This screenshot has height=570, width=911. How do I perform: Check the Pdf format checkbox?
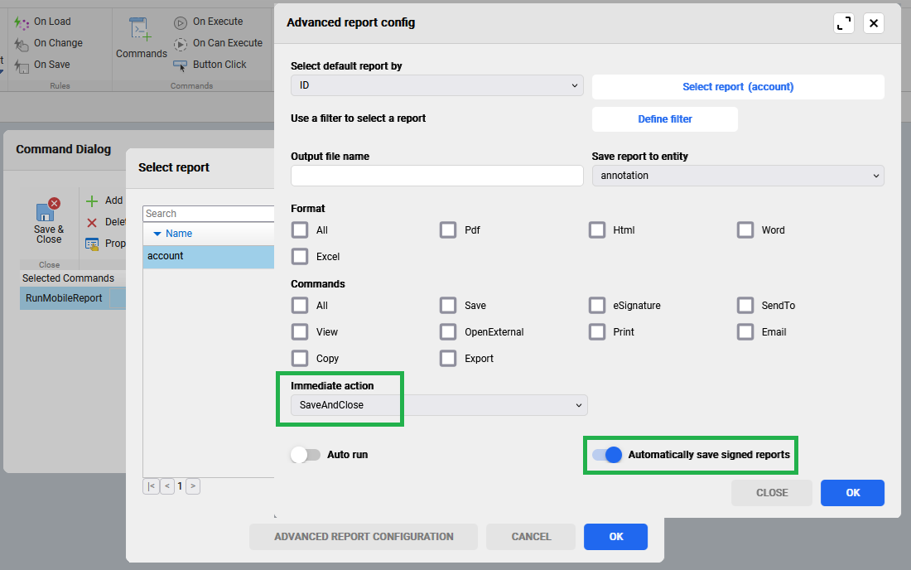tap(448, 230)
